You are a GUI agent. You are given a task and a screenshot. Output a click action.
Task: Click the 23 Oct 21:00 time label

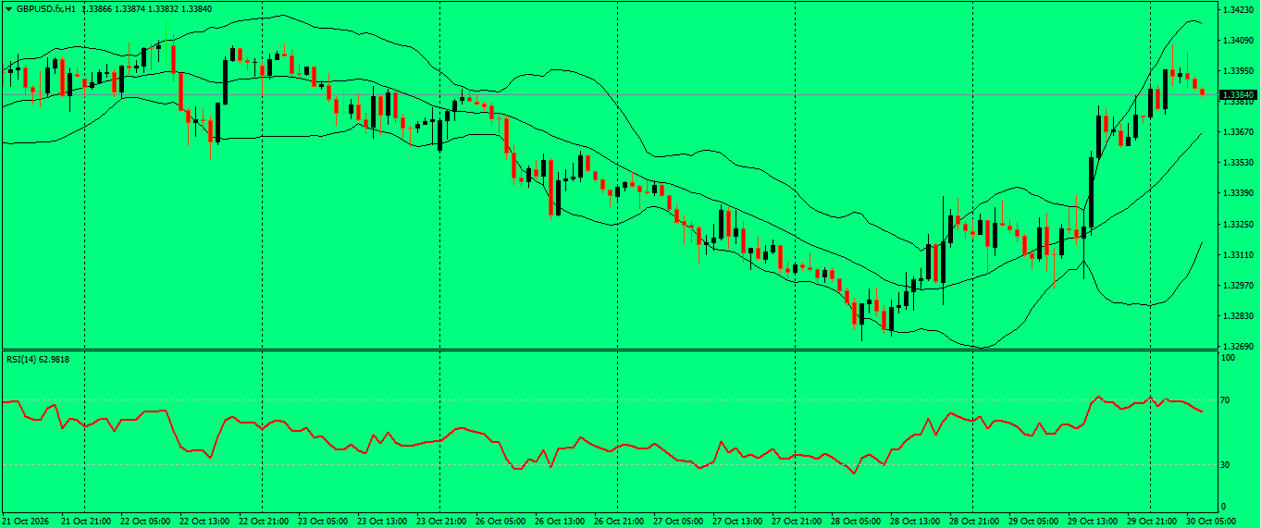pyautogui.click(x=441, y=522)
